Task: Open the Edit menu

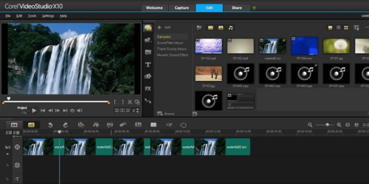Action: coord(19,16)
